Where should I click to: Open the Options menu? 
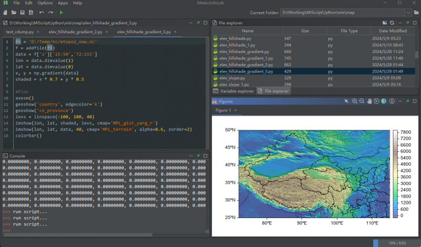(45, 3)
